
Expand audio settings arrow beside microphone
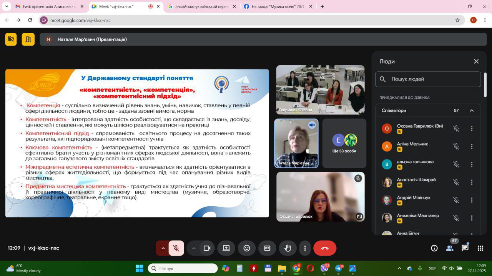click(163, 248)
